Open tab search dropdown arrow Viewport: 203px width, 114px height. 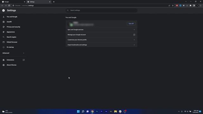[x=186, y=2]
